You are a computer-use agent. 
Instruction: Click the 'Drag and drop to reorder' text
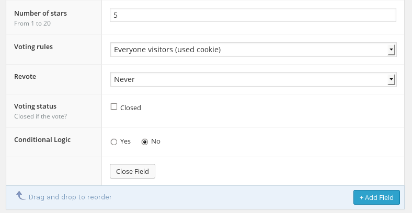[x=70, y=197]
